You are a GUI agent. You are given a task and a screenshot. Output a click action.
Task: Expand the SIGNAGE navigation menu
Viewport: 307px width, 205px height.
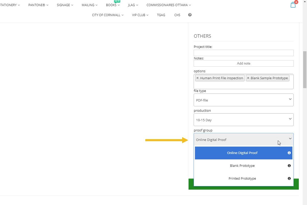65,5
